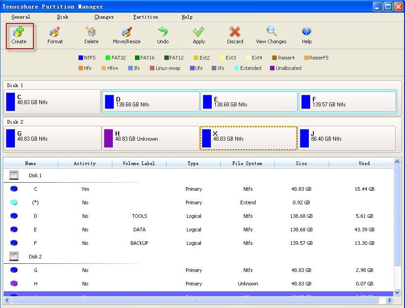The width and height of the screenshot is (405, 308).
Task: Minimize the Partition Manager window
Action: (377, 7)
